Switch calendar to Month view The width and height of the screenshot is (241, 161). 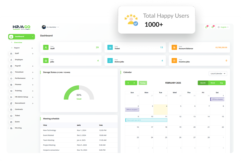coord(203,83)
